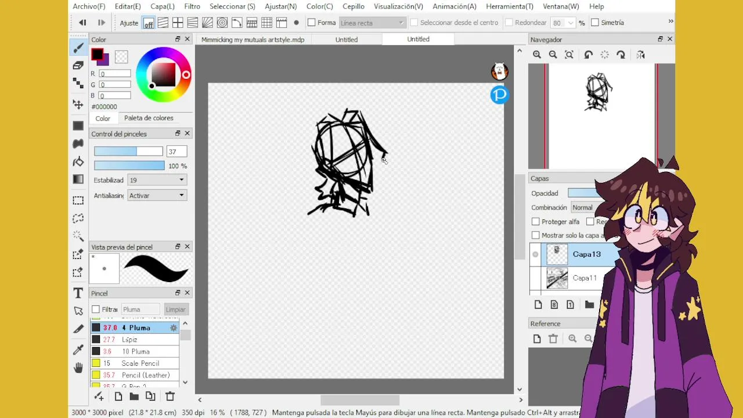Open settings gear for 4 Pluma brush
The height and width of the screenshot is (418, 743).
(173, 328)
